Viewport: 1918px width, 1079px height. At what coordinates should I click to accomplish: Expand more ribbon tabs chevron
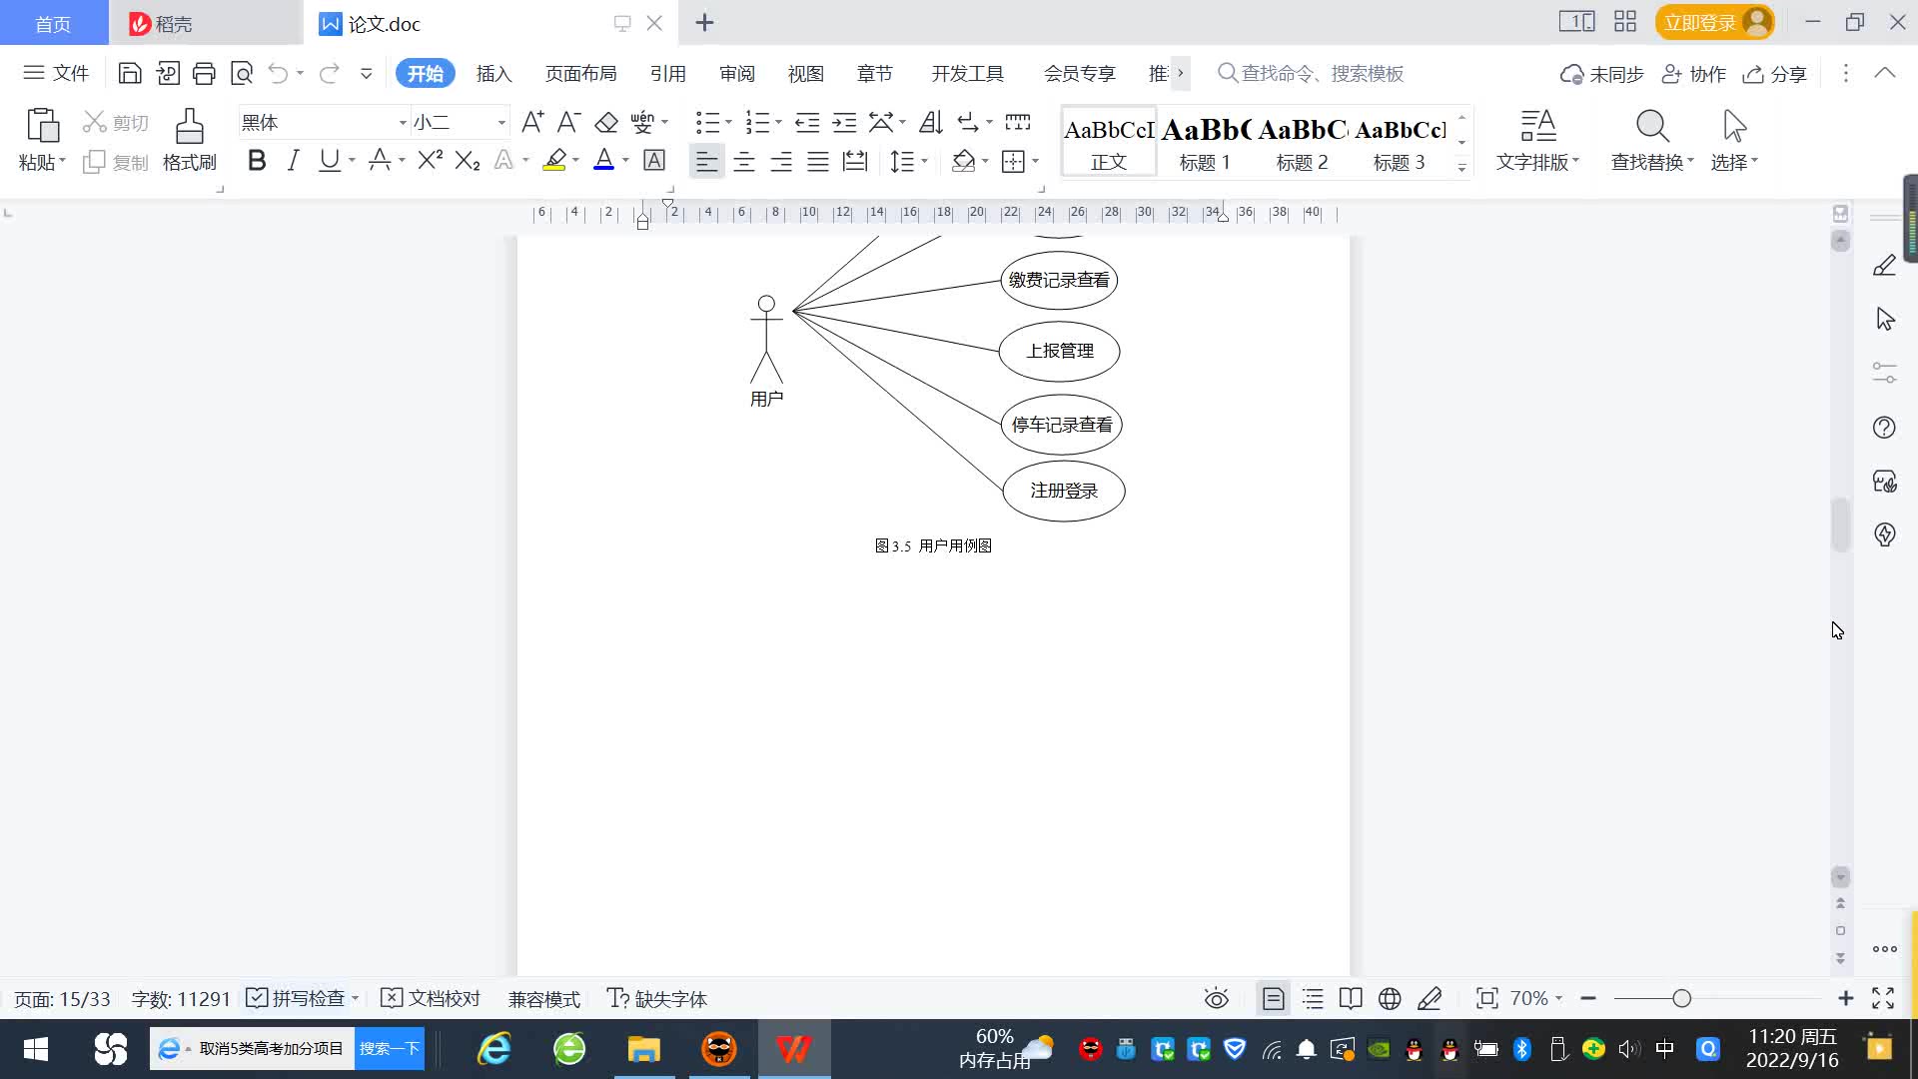click(x=1180, y=73)
